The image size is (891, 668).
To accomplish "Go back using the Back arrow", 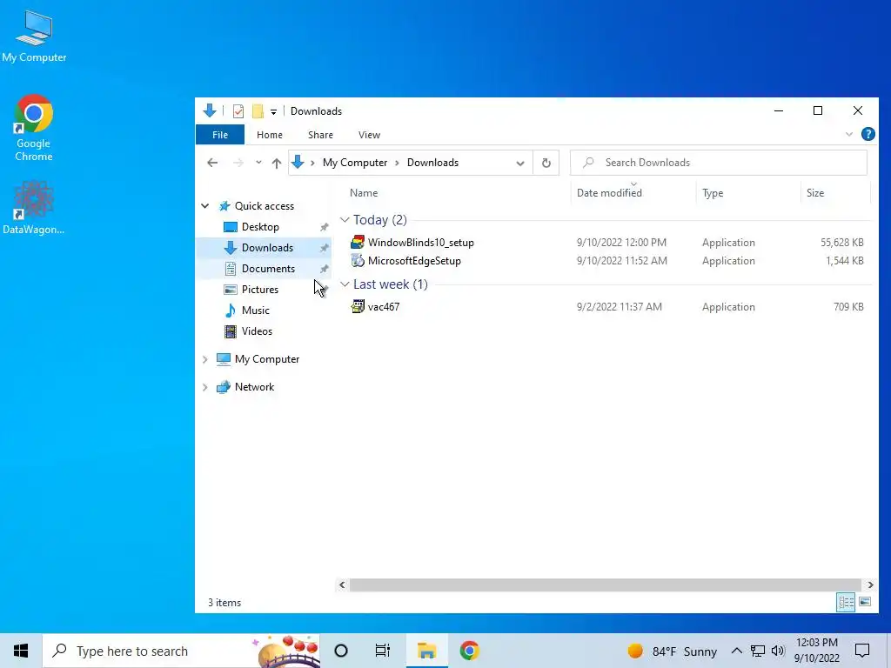I will (x=212, y=163).
